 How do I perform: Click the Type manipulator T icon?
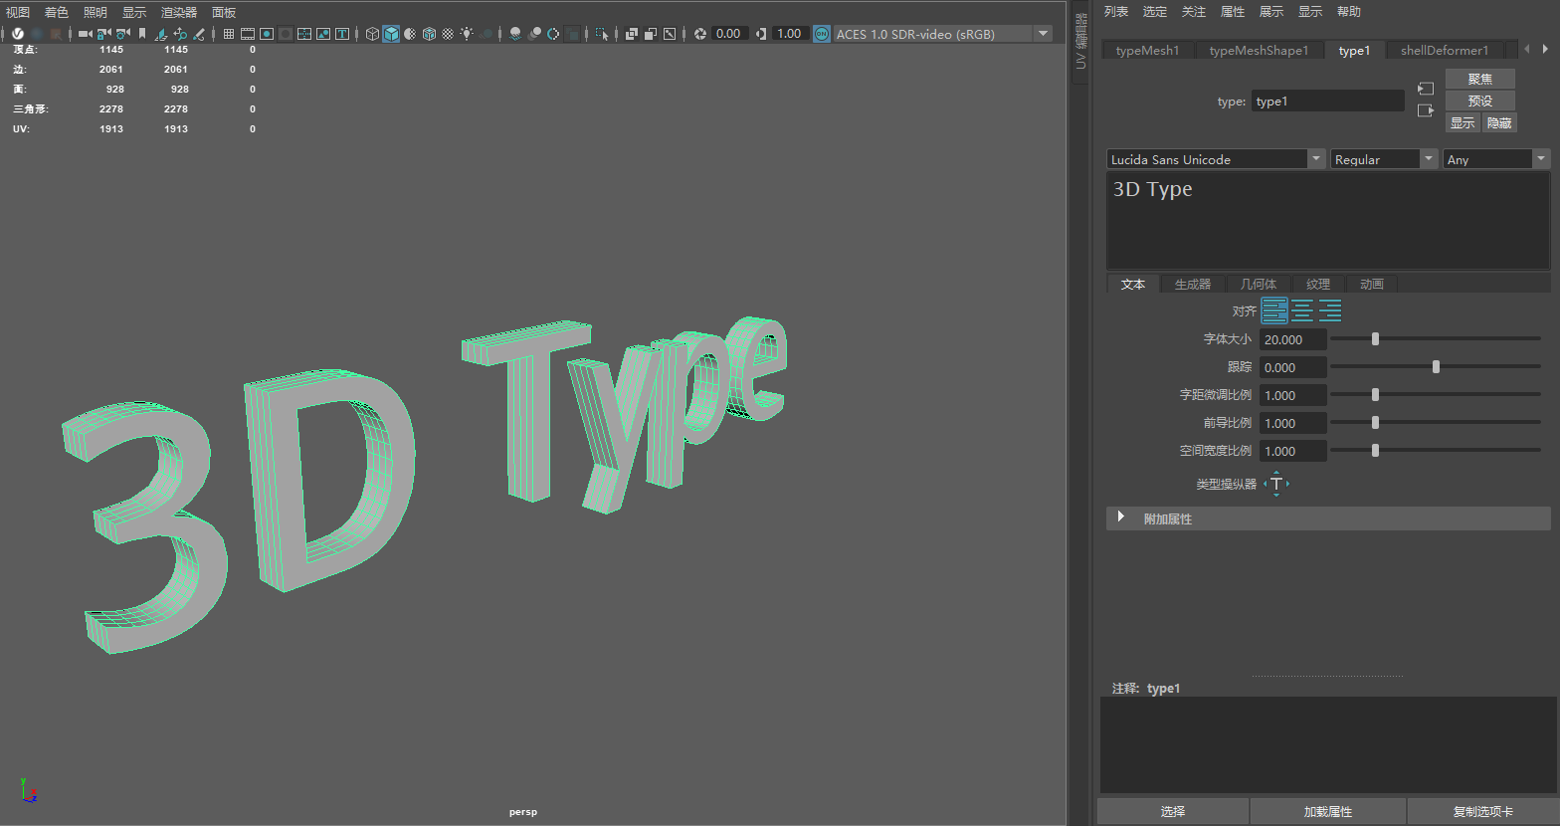[1276, 484]
